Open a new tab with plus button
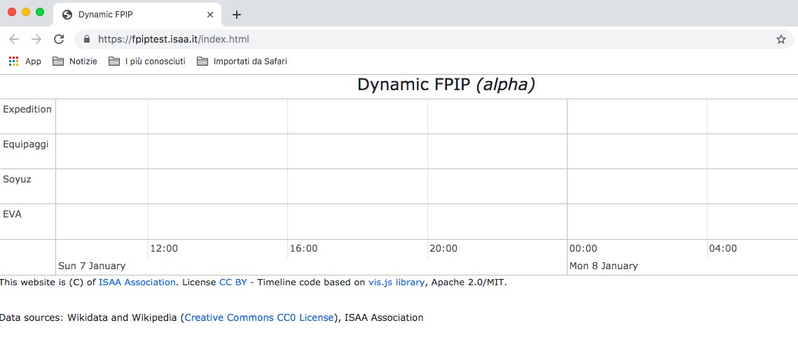 237,15
